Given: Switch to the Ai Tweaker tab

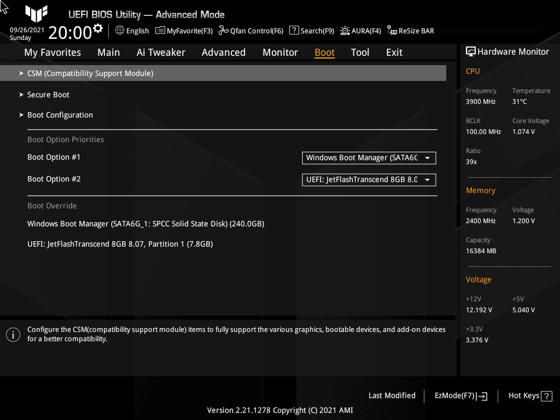Looking at the screenshot, I should point(161,52).
